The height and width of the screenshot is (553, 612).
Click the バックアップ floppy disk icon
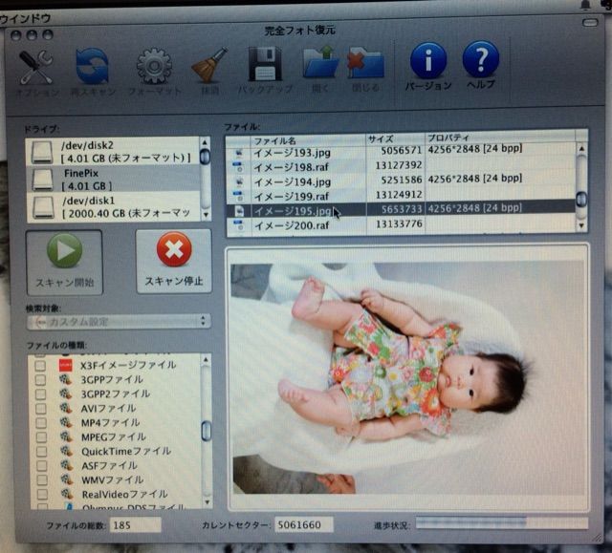[x=265, y=64]
